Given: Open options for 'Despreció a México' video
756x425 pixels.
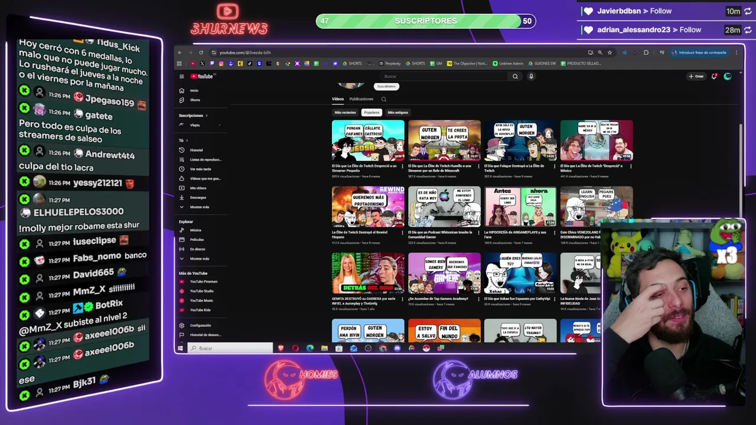Looking at the screenshot, I should click(x=631, y=166).
